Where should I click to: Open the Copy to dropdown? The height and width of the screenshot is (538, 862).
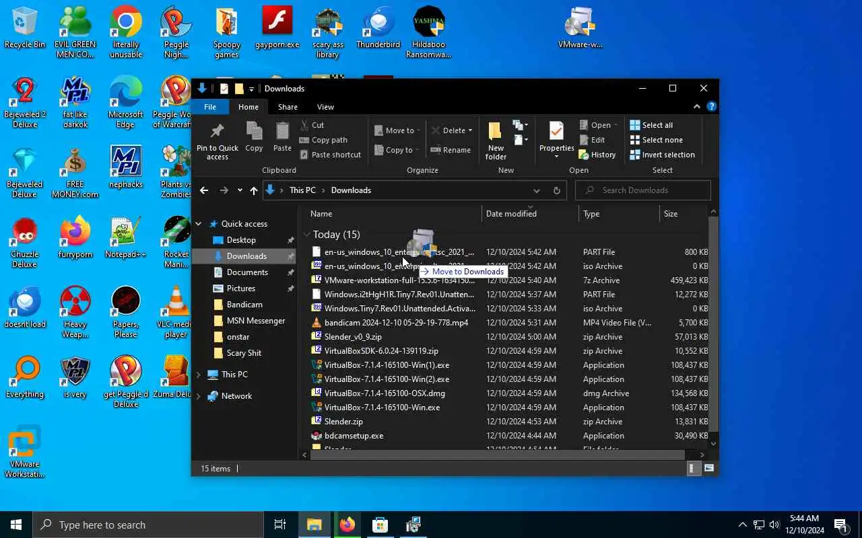coord(397,150)
